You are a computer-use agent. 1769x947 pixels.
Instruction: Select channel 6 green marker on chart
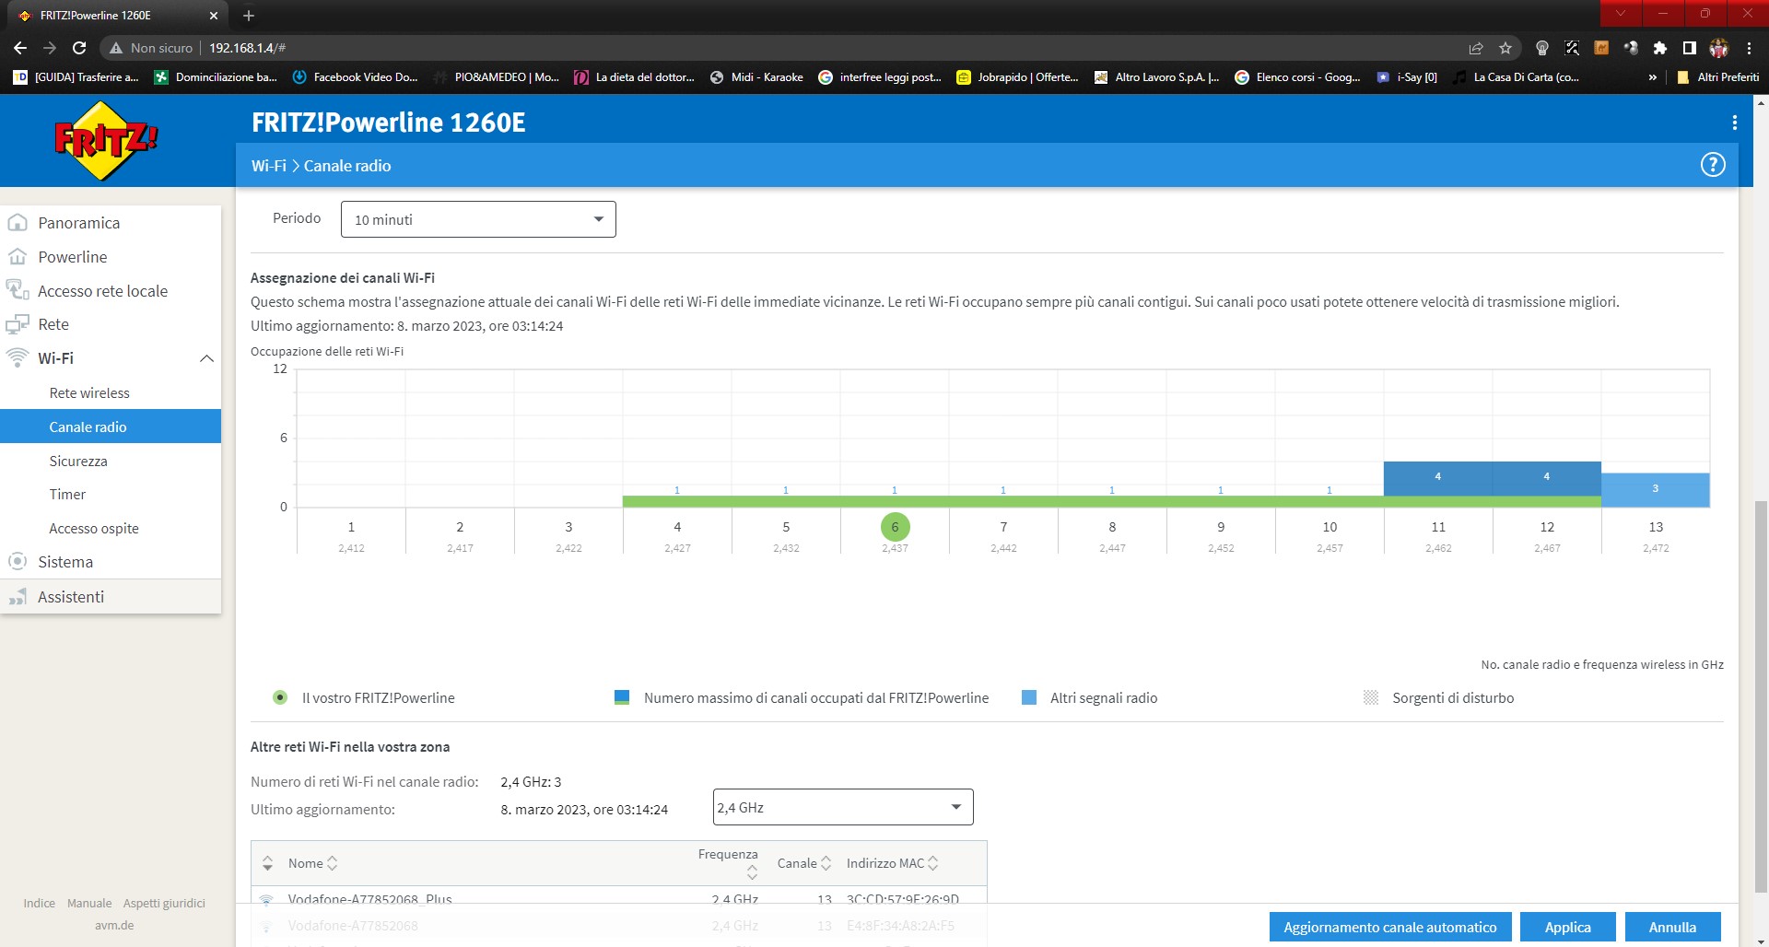point(895,527)
